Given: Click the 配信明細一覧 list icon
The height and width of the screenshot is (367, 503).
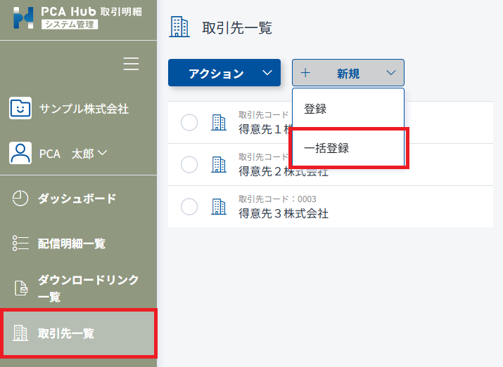Looking at the screenshot, I should [x=21, y=243].
